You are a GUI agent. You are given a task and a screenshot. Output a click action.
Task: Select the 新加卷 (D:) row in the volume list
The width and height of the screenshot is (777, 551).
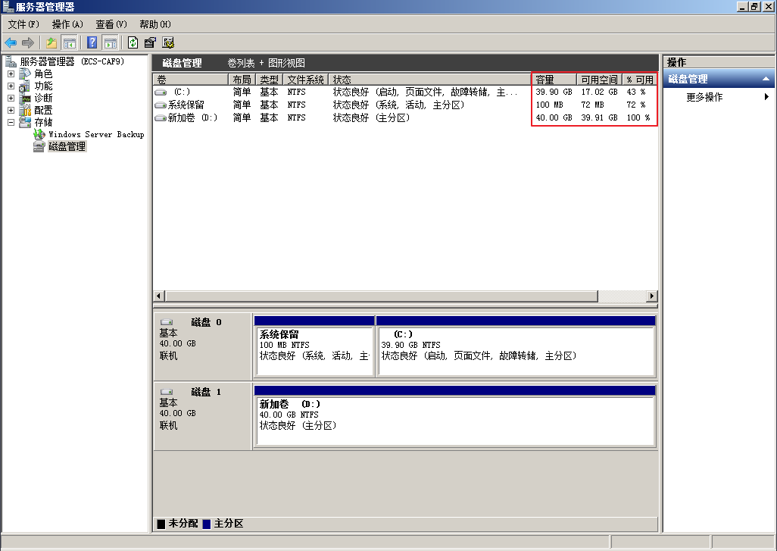(192, 117)
